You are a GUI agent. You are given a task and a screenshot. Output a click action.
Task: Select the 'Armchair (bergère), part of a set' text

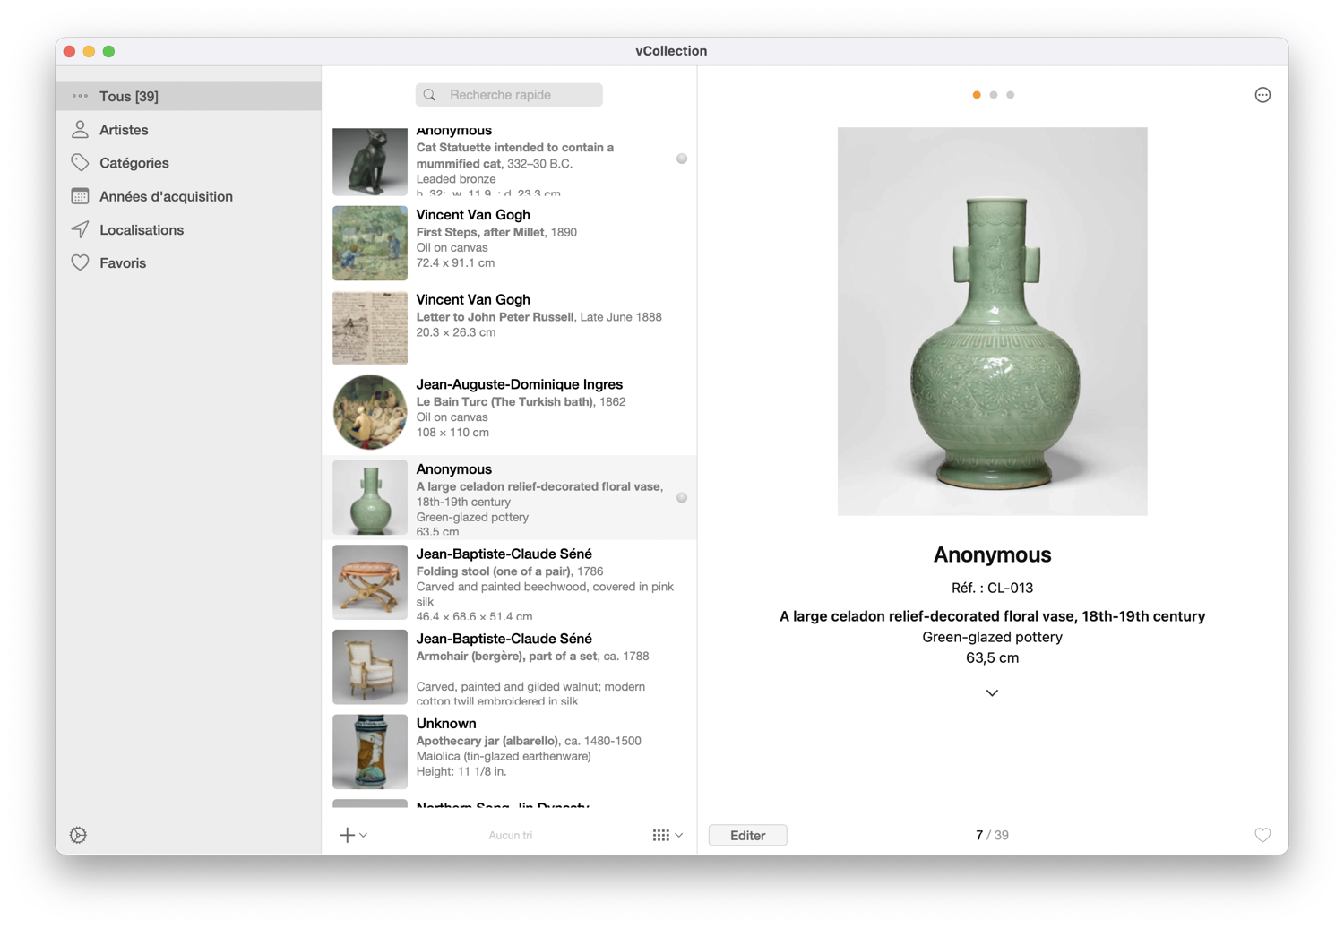pyautogui.click(x=506, y=657)
